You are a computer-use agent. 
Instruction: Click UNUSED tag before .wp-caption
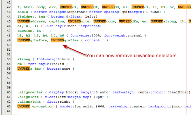24,106
